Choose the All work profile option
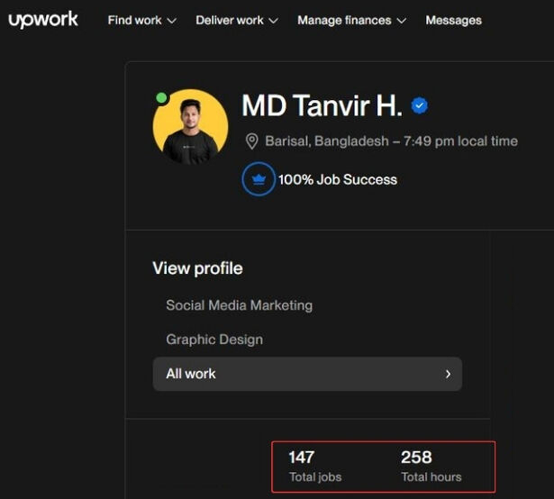This screenshot has height=499, width=554. coord(306,374)
